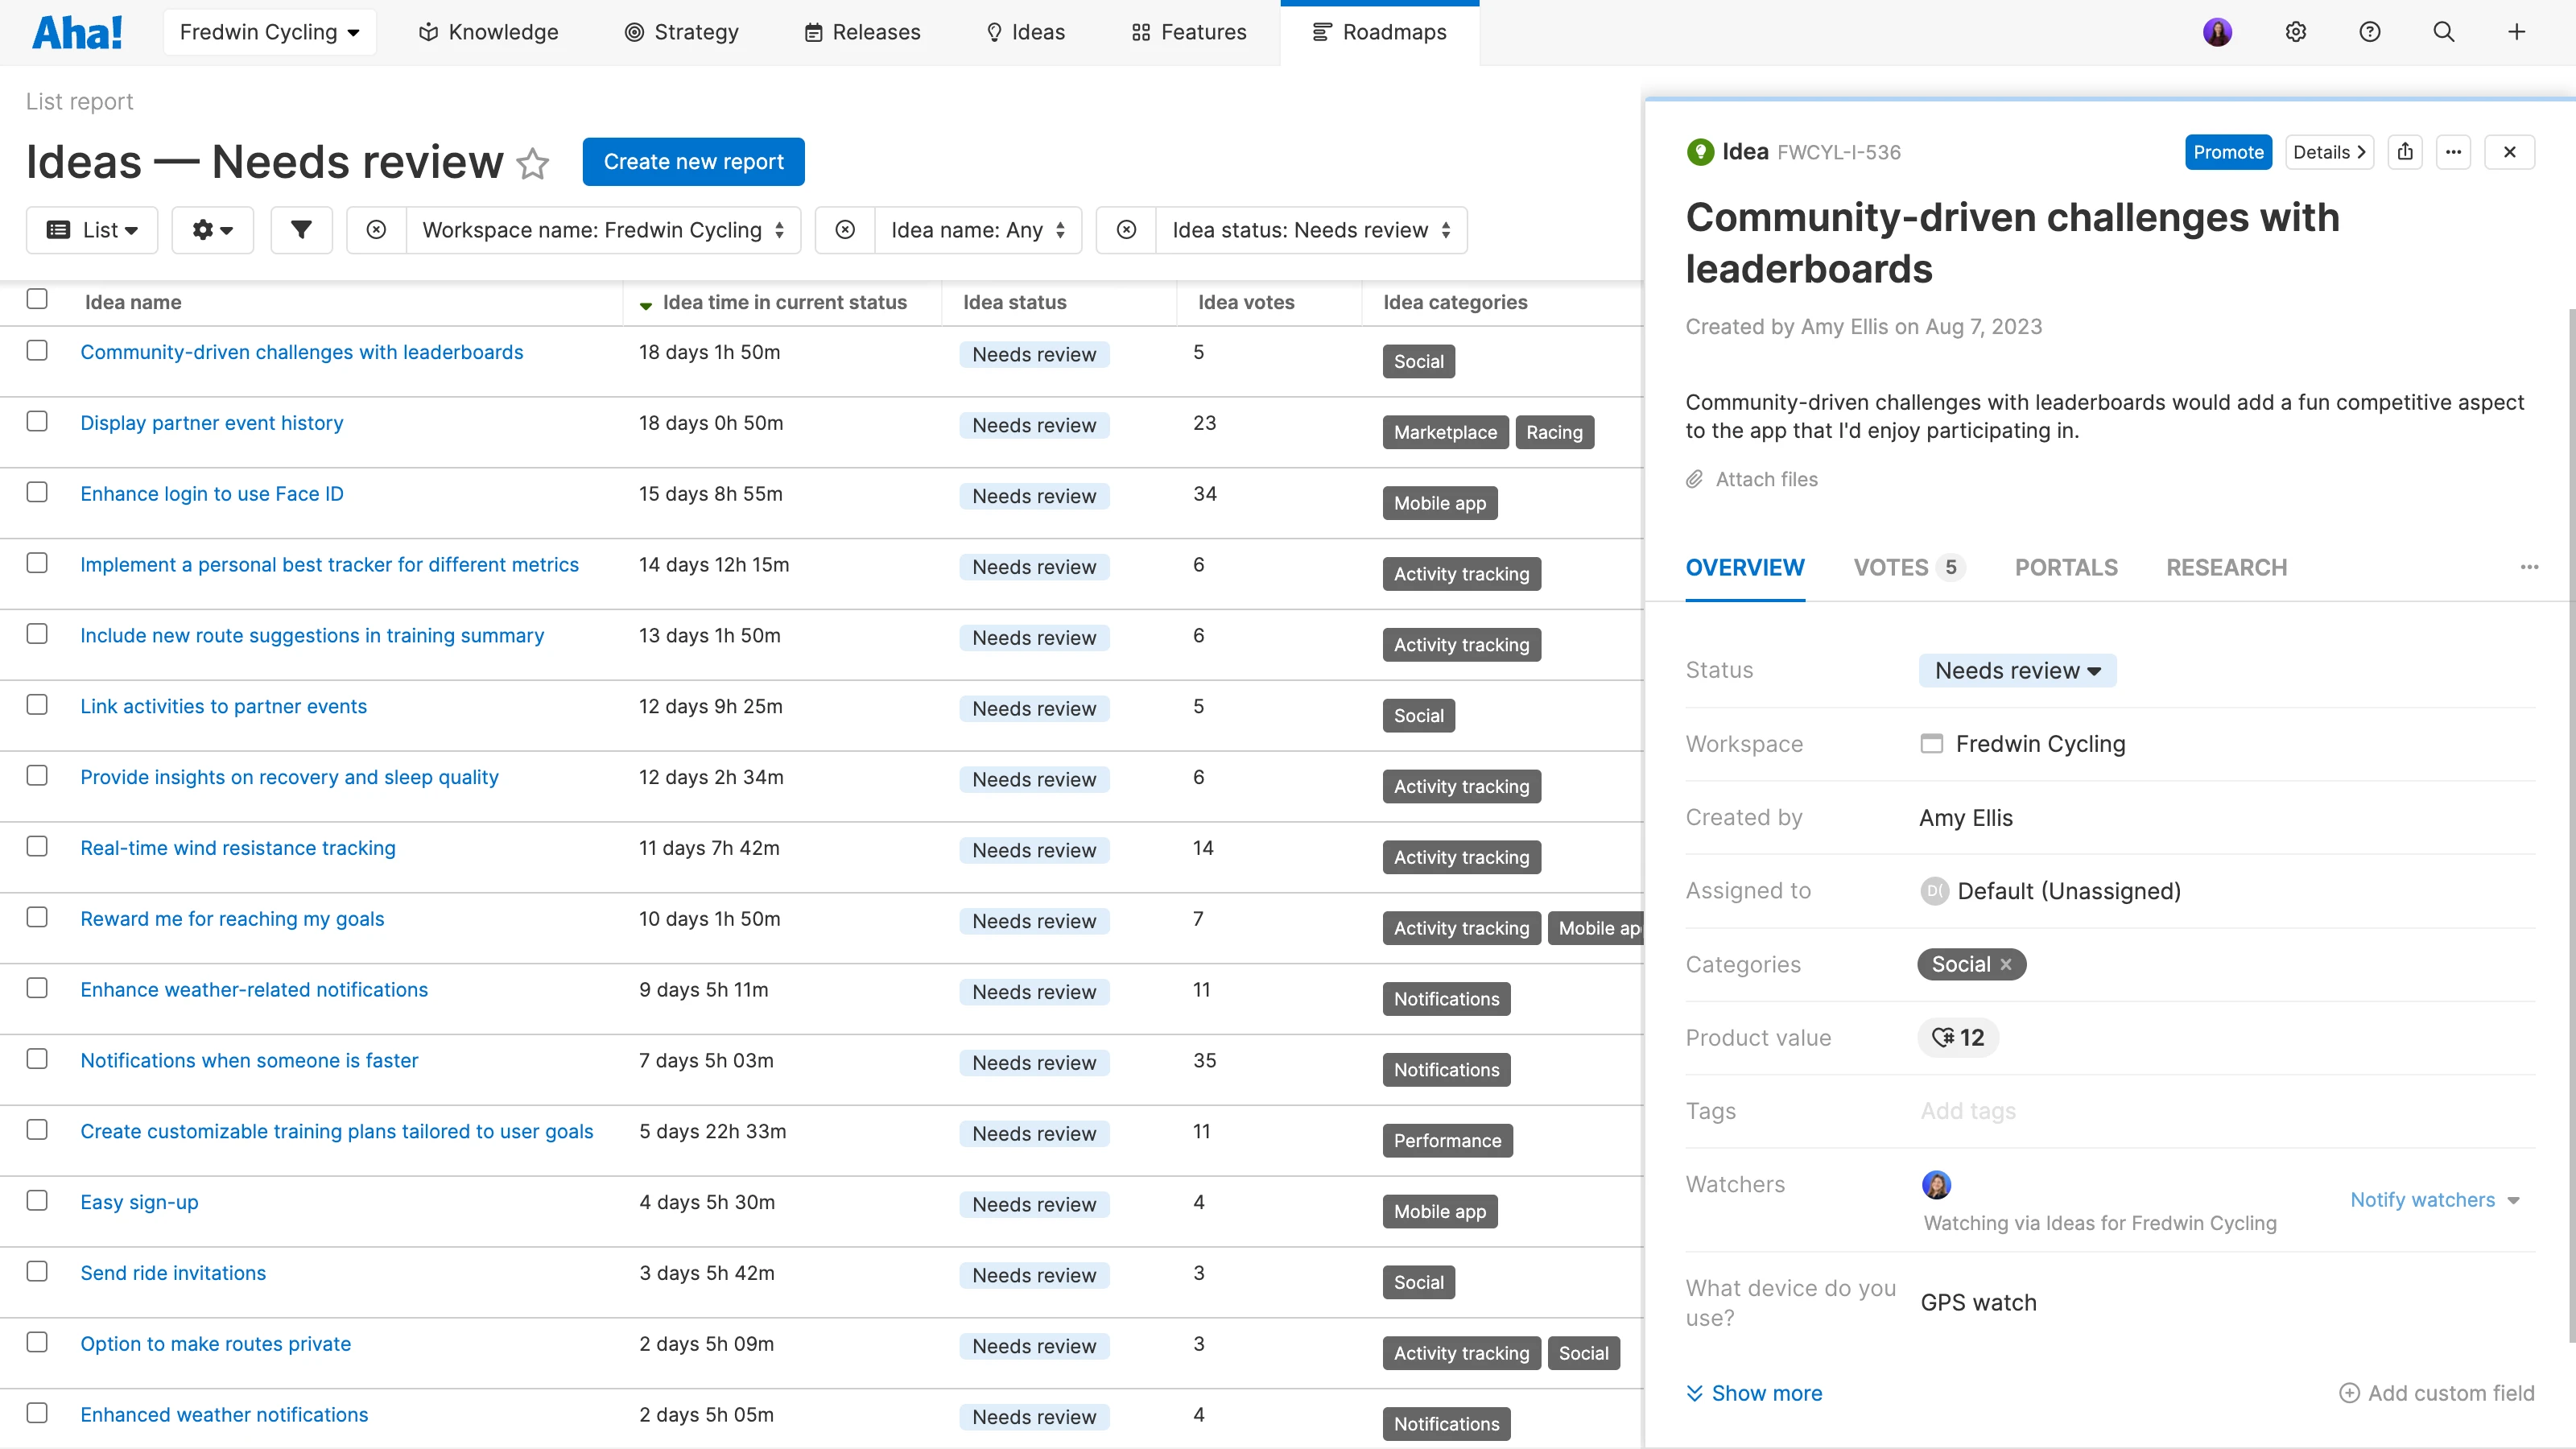This screenshot has height=1449, width=2576.
Task: Click the Add tags input field
Action: 1968,1111
